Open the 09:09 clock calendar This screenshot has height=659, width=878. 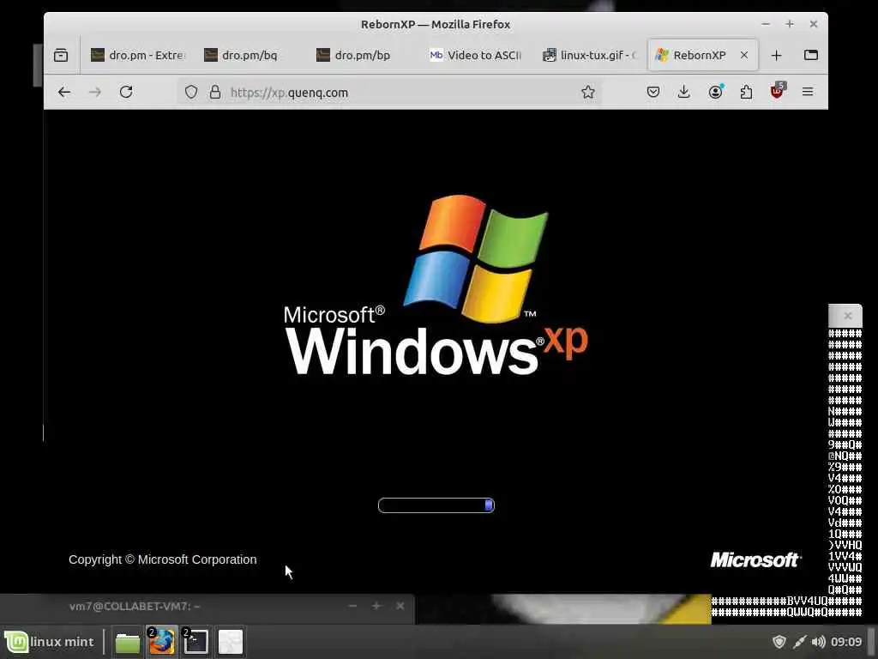(x=846, y=642)
